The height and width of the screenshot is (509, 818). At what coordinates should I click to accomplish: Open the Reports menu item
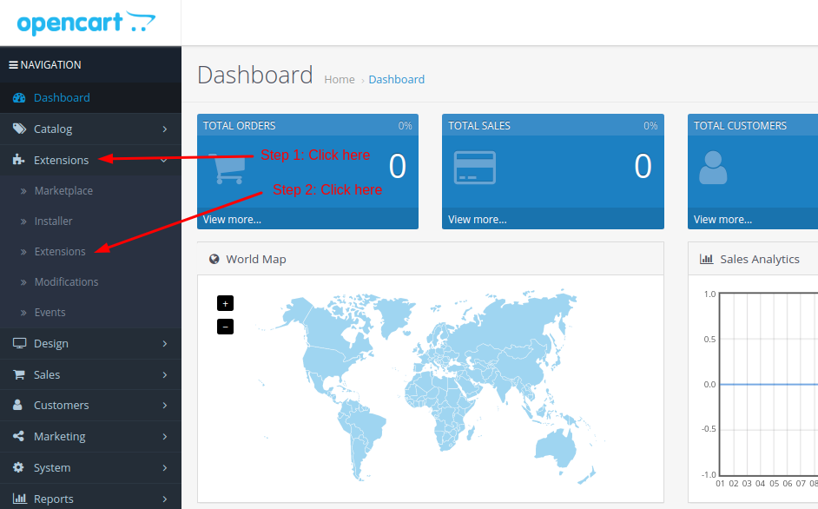point(91,499)
